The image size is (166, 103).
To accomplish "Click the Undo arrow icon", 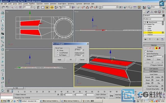I will [3, 7].
